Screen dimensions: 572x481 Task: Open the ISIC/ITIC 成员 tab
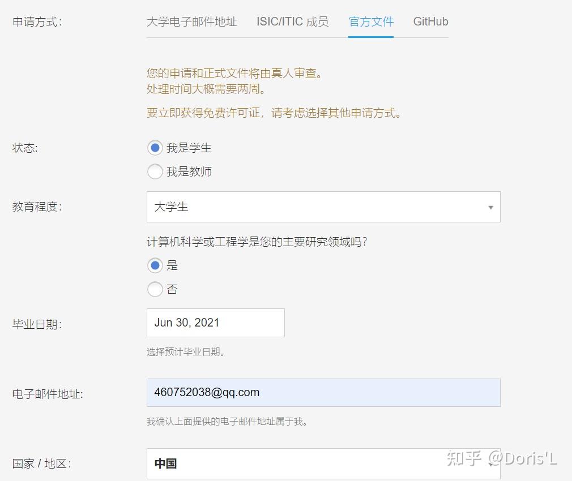292,22
